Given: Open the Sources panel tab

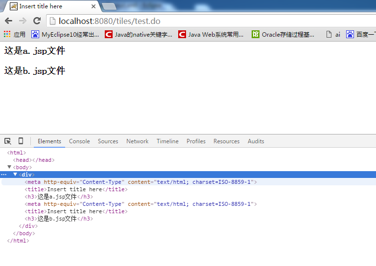Looking at the screenshot, I should pyautogui.click(x=108, y=141).
